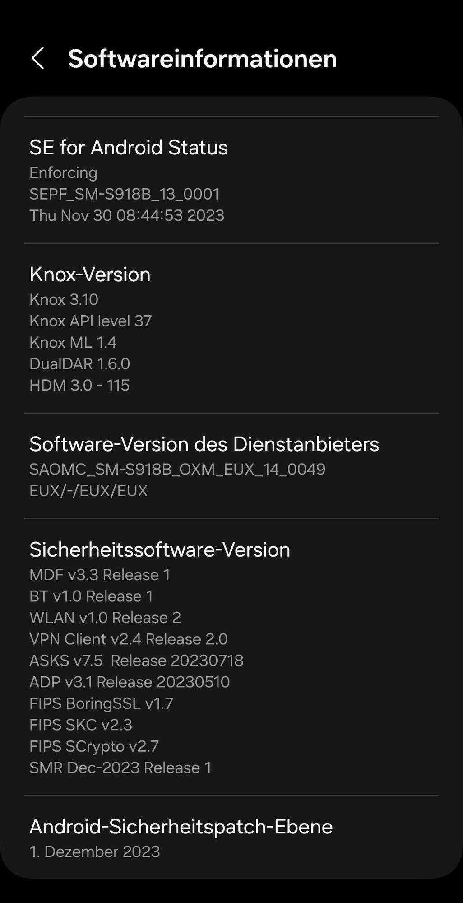Open the Sicherheitssoftware-Version heading
This screenshot has width=463, height=903.
(x=160, y=550)
